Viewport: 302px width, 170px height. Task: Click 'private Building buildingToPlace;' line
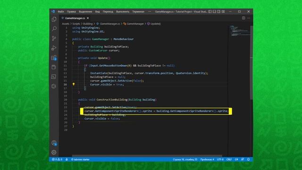coord(103,47)
